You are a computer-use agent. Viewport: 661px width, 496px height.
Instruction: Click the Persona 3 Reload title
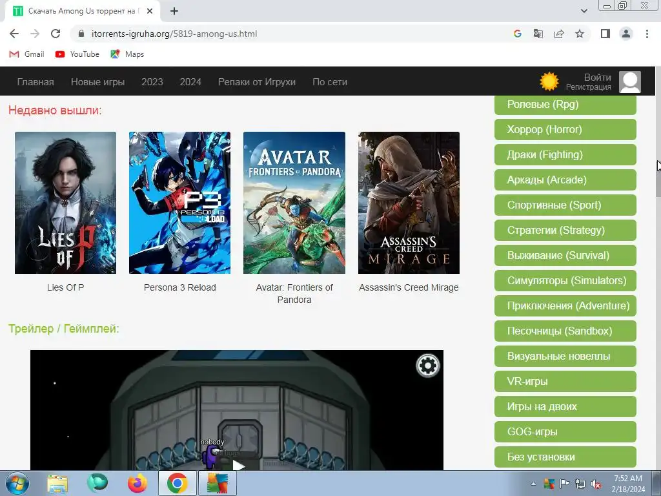click(179, 287)
